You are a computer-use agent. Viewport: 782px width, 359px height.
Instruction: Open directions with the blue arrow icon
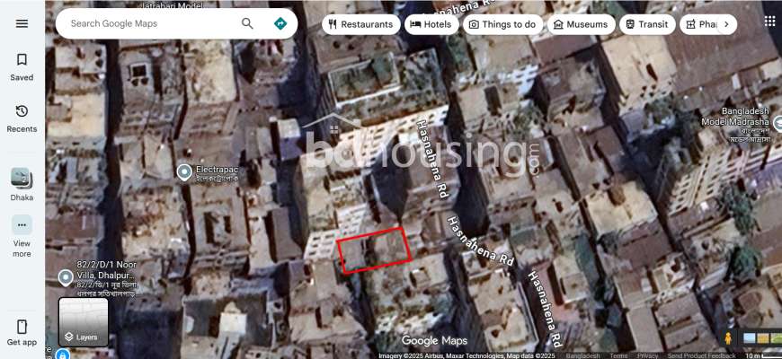click(280, 23)
